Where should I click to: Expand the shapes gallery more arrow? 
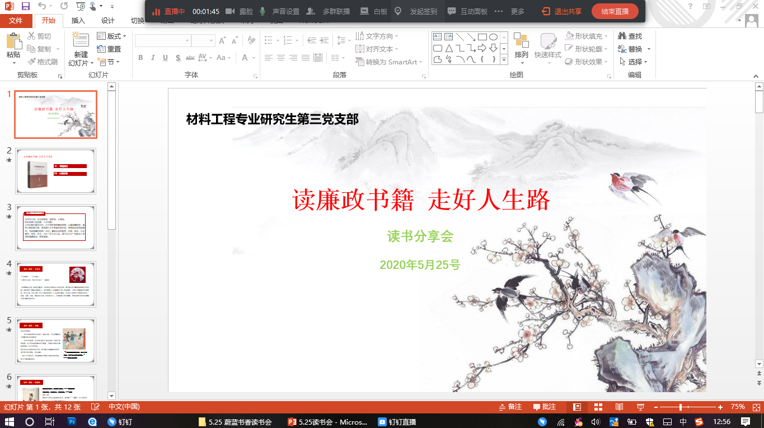(504, 61)
